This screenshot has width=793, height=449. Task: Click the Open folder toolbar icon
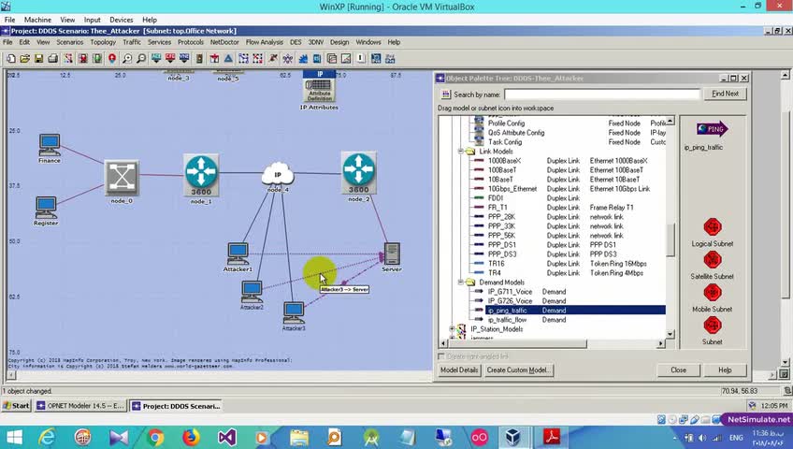[24, 59]
